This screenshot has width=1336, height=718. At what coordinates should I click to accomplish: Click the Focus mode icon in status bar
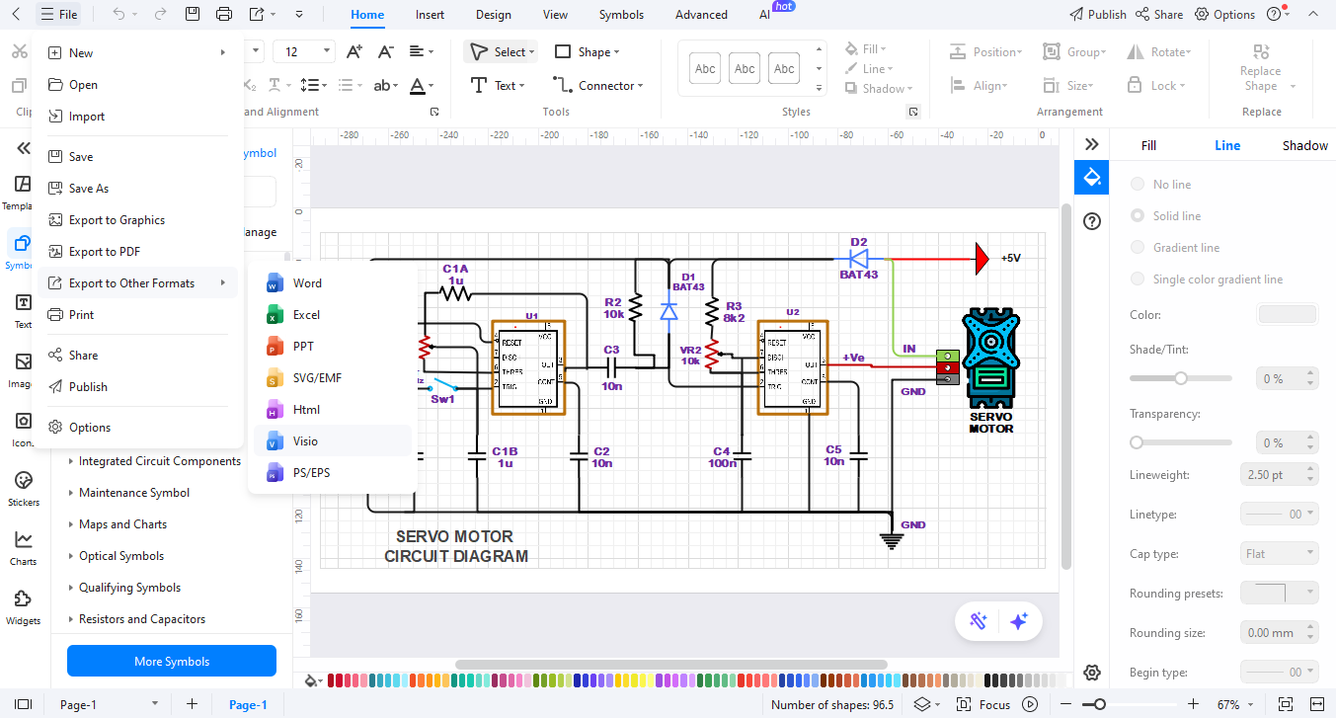coord(963,704)
